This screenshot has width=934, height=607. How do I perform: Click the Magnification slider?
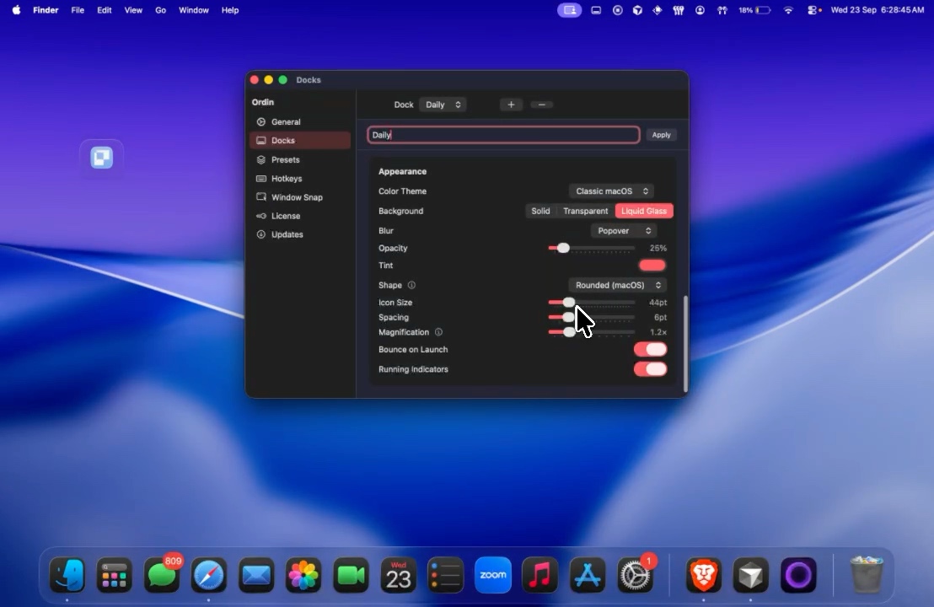[x=591, y=332]
